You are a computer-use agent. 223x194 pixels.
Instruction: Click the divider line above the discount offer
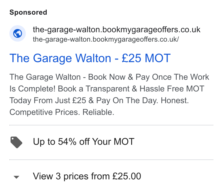(112, 125)
